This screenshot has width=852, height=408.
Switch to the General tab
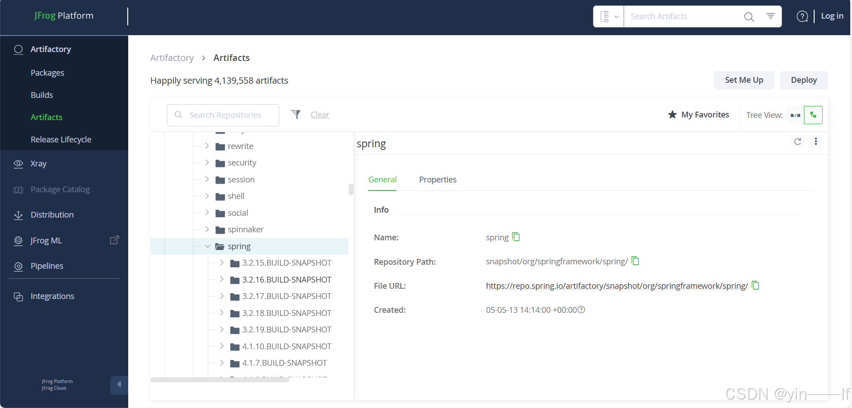pyautogui.click(x=382, y=179)
